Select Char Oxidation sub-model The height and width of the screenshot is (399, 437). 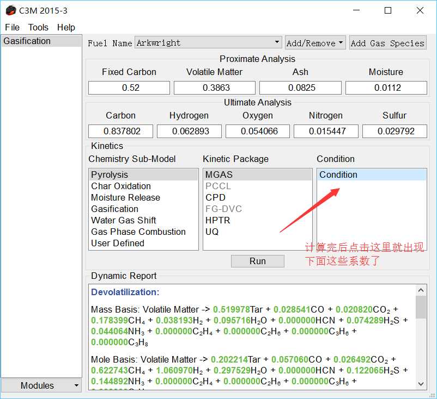(x=143, y=186)
